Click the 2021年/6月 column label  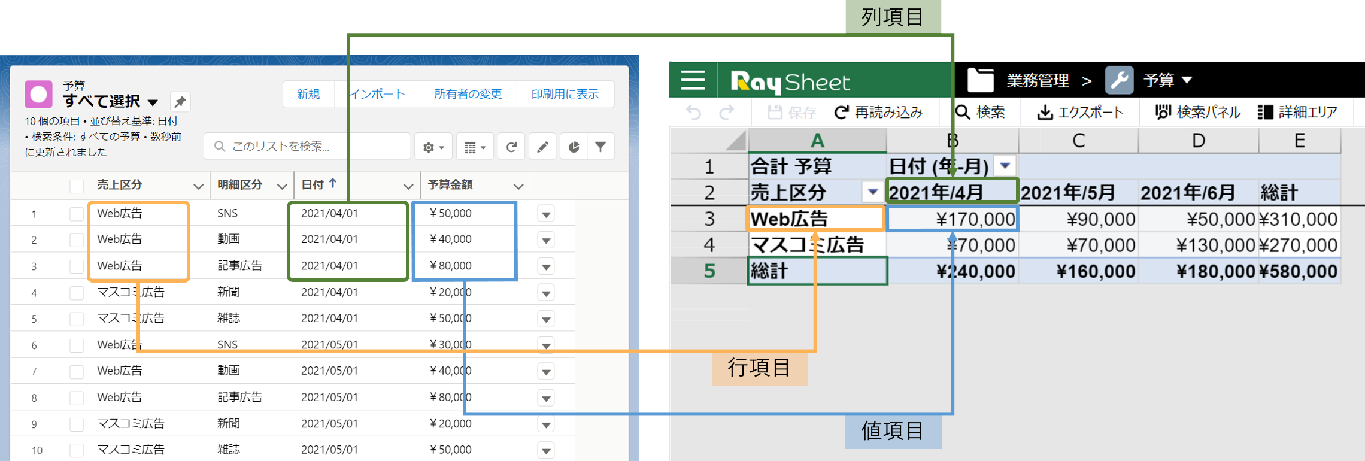pos(1188,192)
